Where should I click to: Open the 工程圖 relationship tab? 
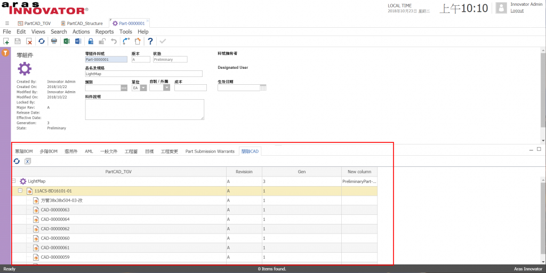point(131,151)
